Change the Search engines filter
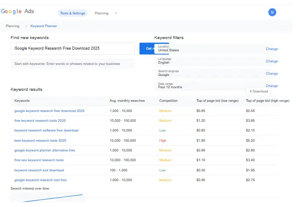The height and width of the screenshot is (207, 296). tap(272, 73)
